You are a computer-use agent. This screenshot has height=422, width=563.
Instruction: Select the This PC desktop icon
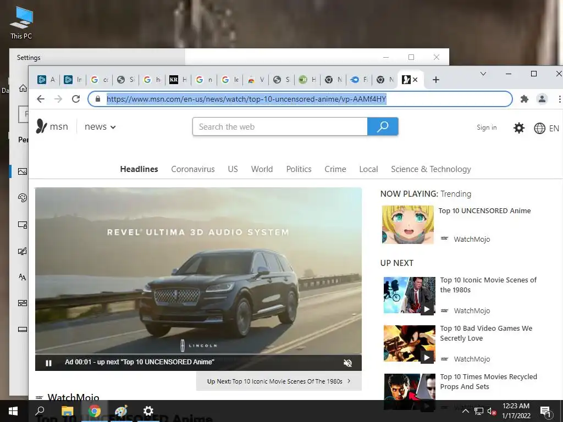tap(21, 23)
